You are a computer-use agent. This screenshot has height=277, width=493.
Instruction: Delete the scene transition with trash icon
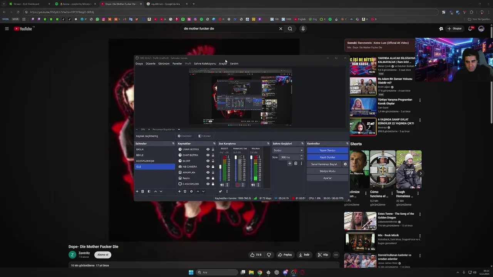pyautogui.click(x=295, y=164)
